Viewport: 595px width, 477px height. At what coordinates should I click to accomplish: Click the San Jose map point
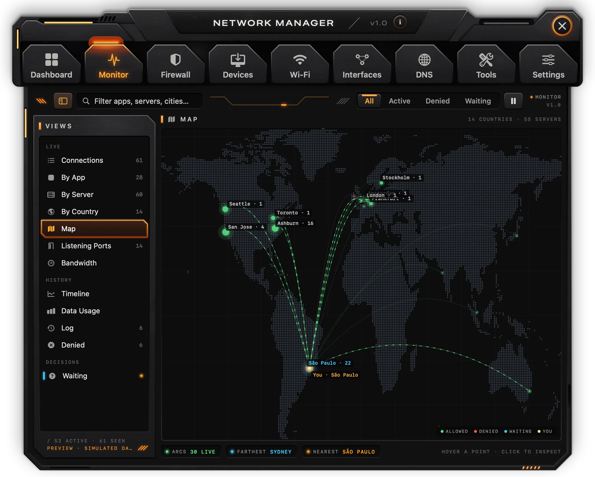coord(226,232)
